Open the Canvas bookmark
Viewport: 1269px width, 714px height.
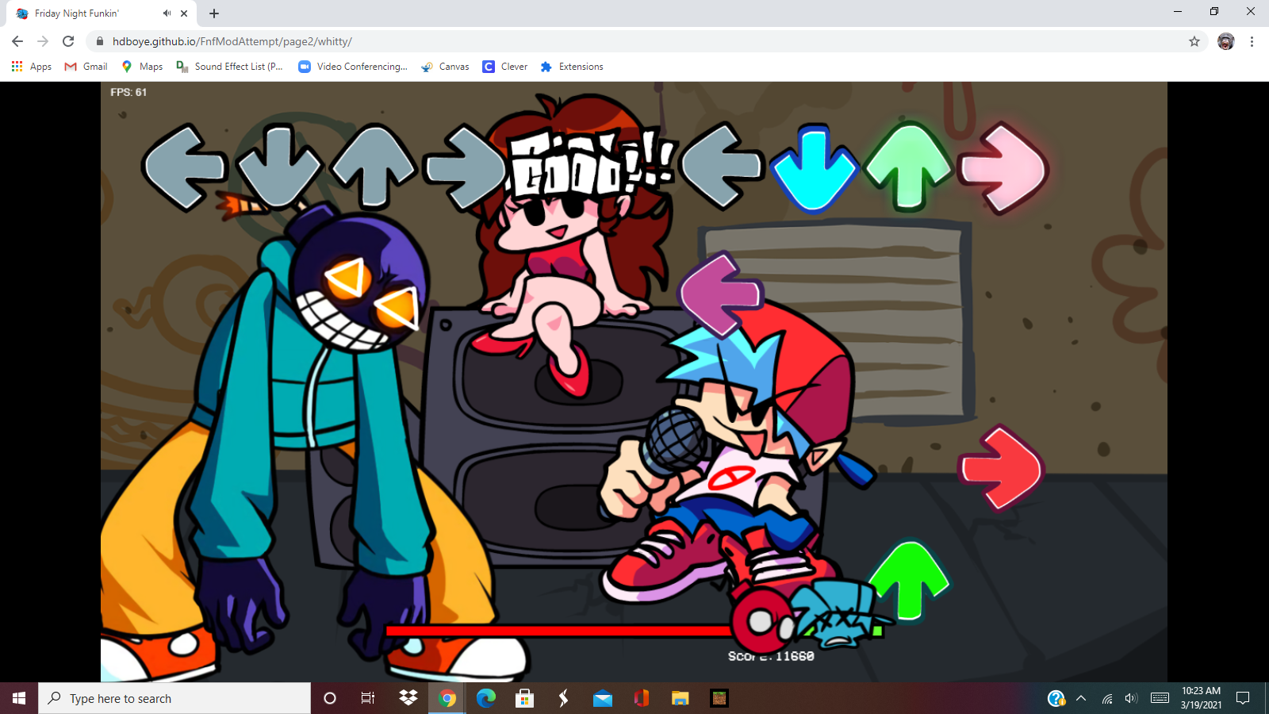coord(445,67)
